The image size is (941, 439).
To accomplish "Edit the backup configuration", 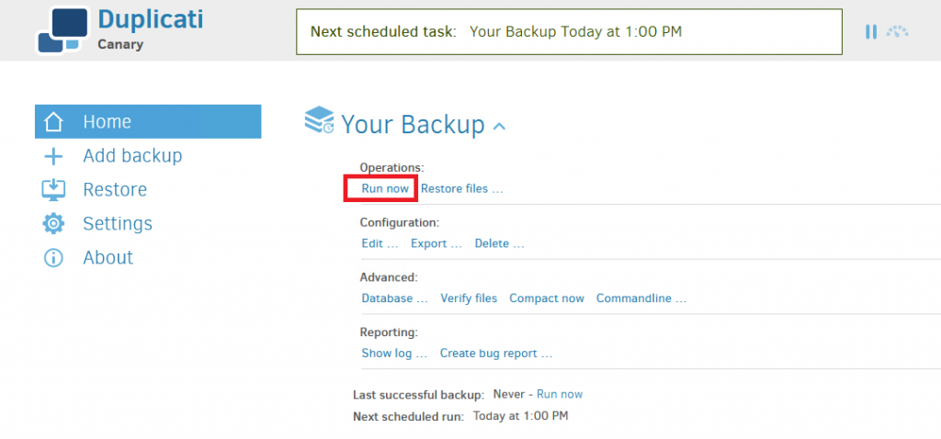I will (x=380, y=243).
